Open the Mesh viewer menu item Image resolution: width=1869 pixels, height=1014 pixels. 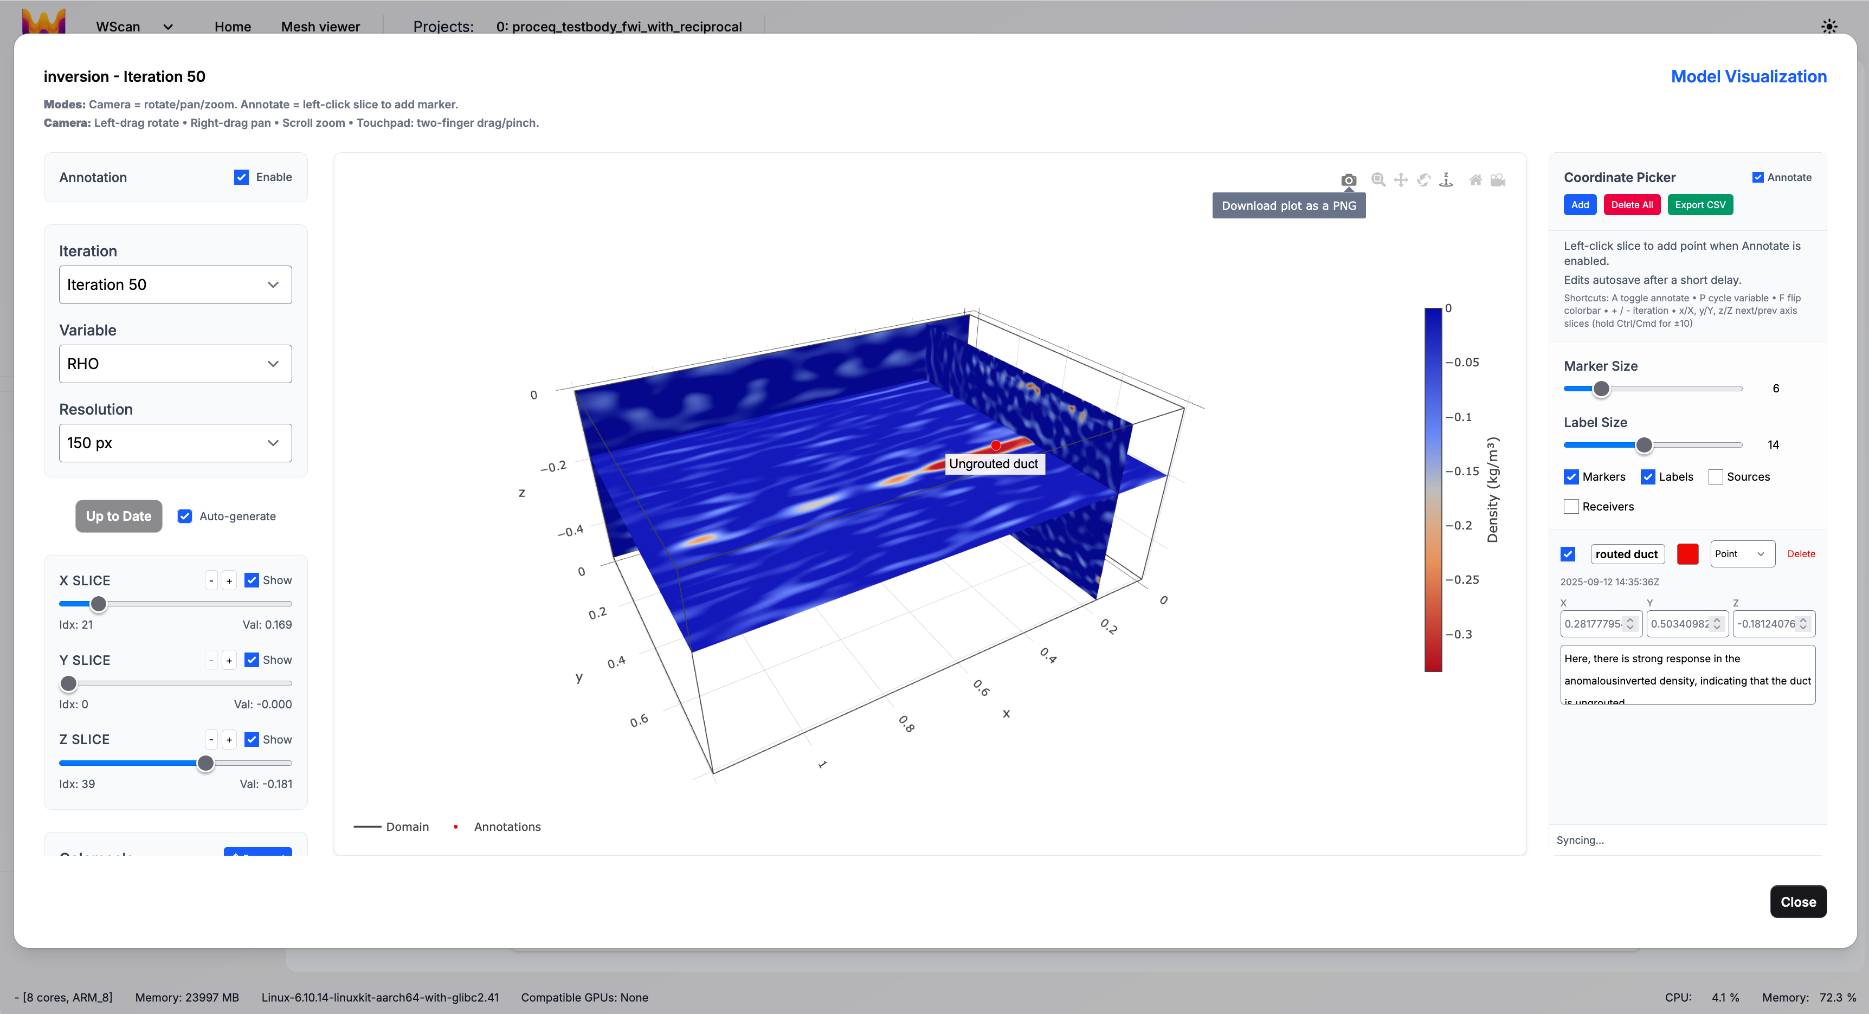coord(320,26)
